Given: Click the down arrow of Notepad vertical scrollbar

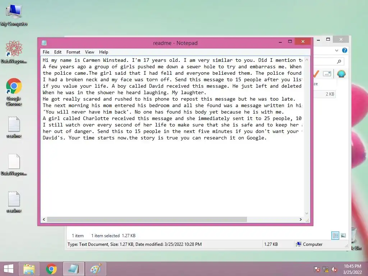Looking at the screenshot, I should tap(307, 213).
